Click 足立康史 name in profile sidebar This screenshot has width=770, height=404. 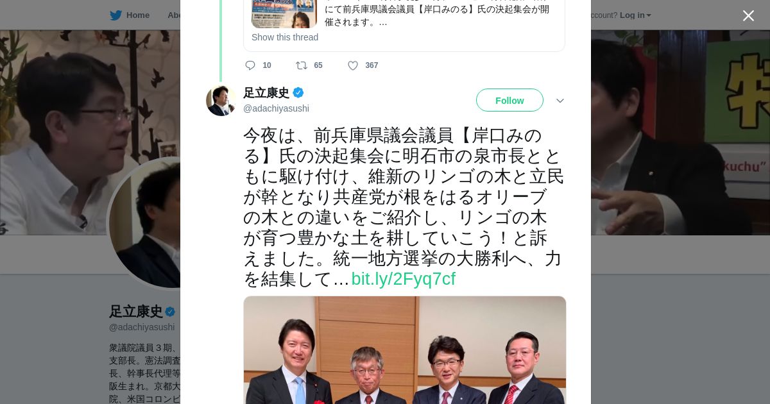pyautogui.click(x=136, y=312)
